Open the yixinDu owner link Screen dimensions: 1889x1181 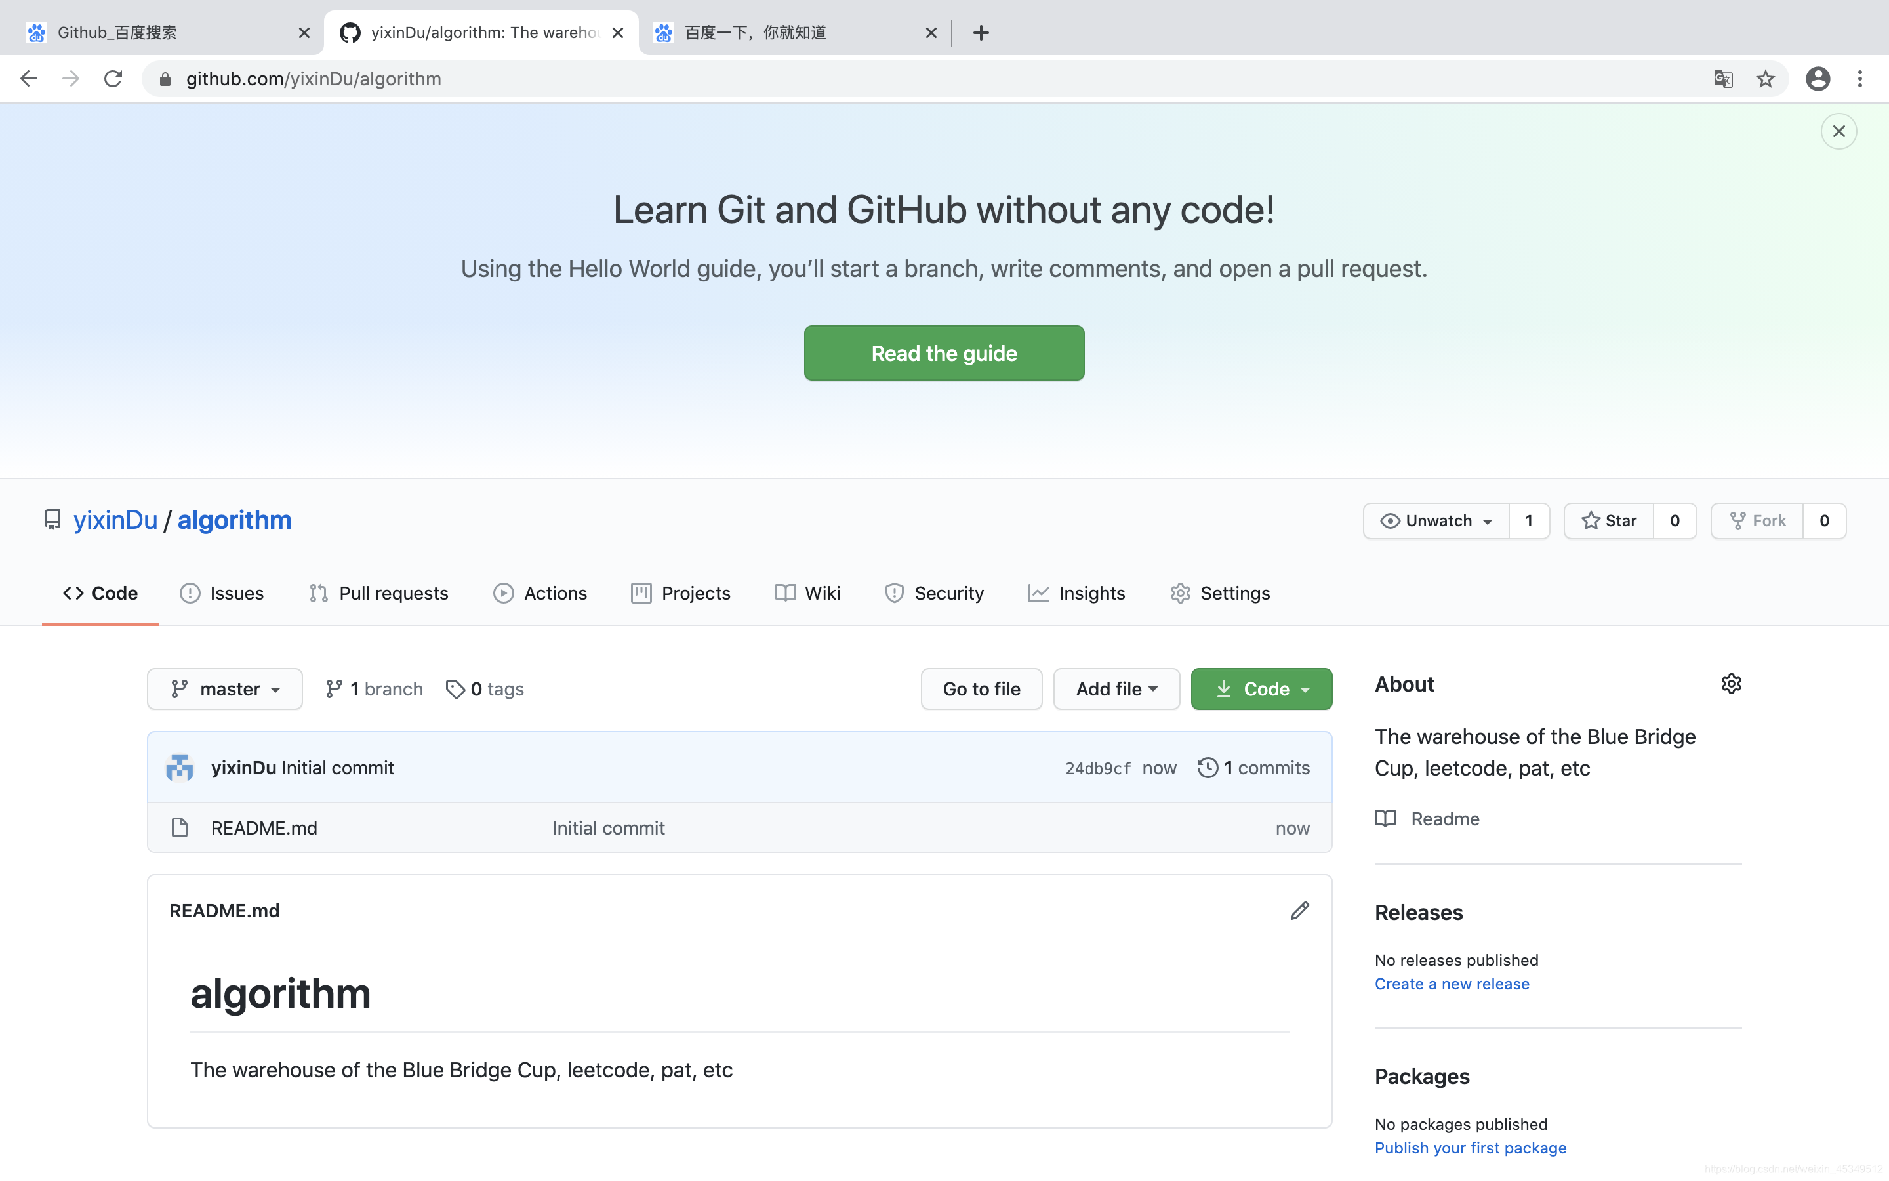[115, 520]
